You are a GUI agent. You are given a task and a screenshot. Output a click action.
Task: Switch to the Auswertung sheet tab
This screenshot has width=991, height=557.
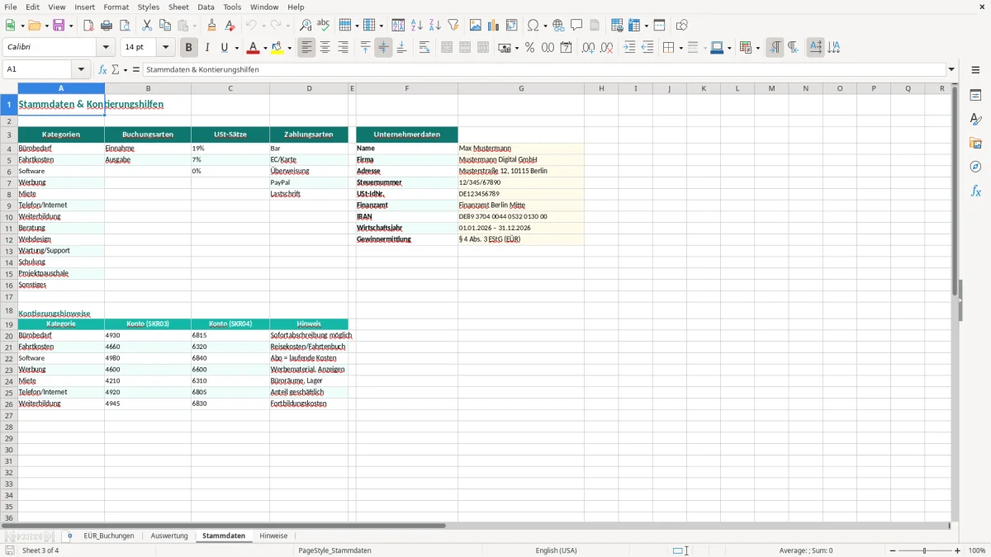[169, 536]
